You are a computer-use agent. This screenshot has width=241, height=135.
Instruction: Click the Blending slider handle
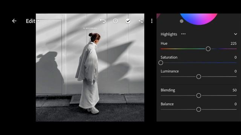tap(198, 96)
